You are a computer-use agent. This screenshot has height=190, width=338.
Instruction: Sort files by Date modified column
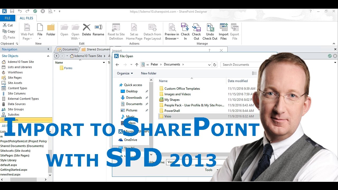[238, 81]
